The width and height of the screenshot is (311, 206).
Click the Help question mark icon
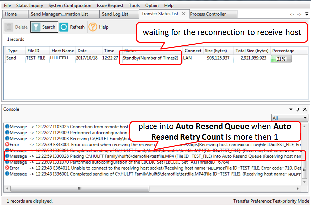click(93, 27)
